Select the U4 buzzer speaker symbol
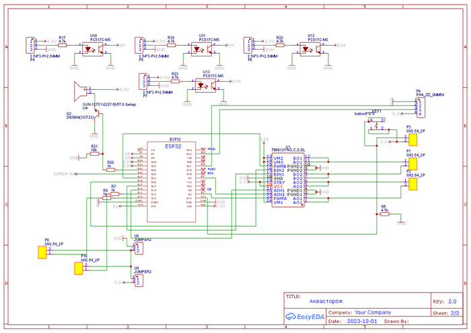The image size is (471, 333). (x=81, y=91)
